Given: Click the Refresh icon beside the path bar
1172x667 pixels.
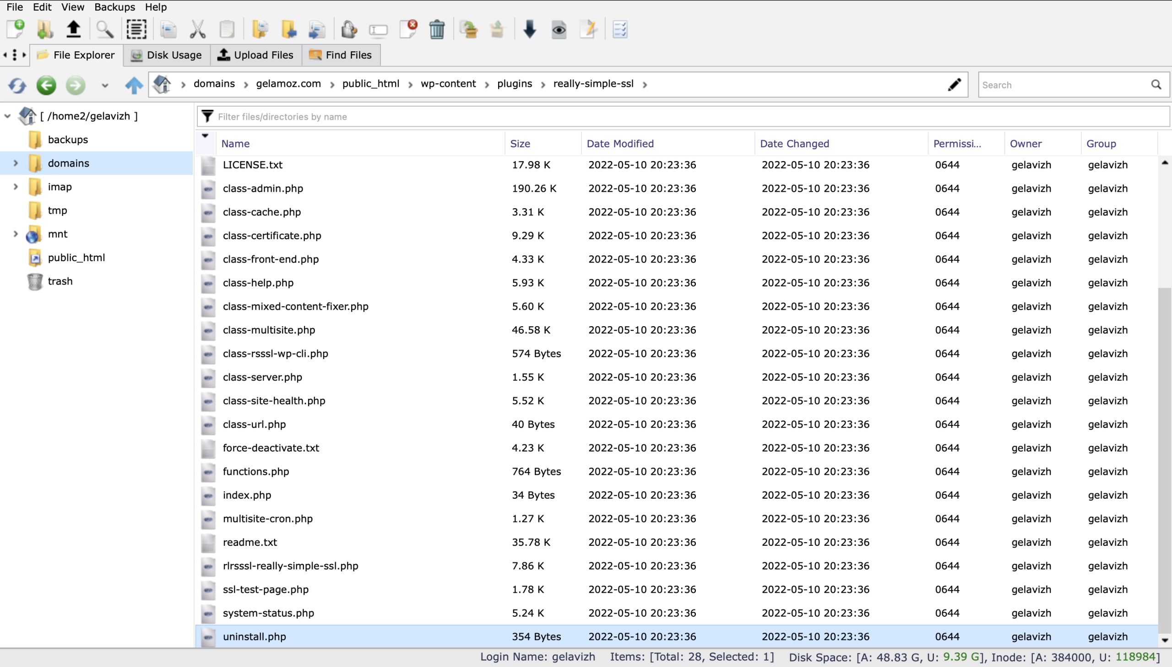Looking at the screenshot, I should click(x=17, y=85).
